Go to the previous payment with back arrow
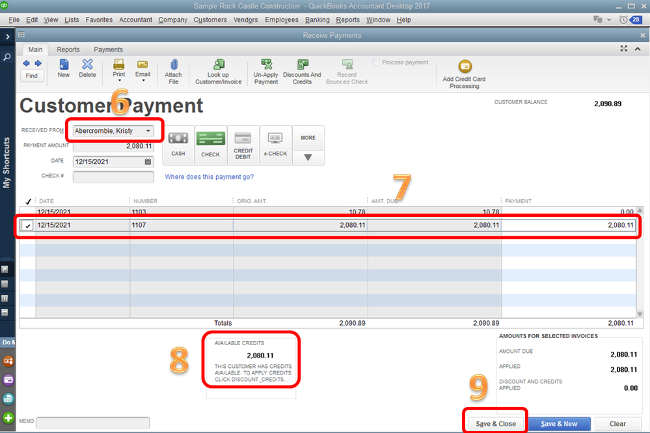The height and width of the screenshot is (433, 650). pos(26,63)
